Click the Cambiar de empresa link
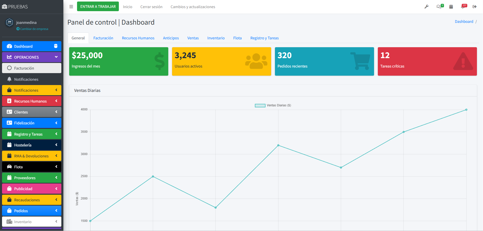Image resolution: width=483 pixels, height=231 pixels. [34, 29]
